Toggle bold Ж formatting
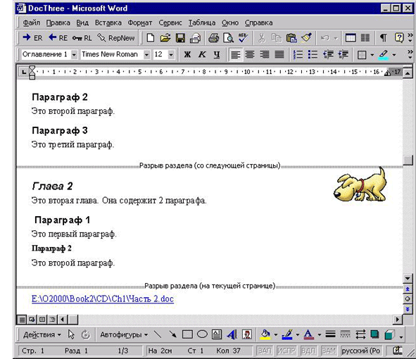The height and width of the screenshot is (359, 416). (187, 54)
